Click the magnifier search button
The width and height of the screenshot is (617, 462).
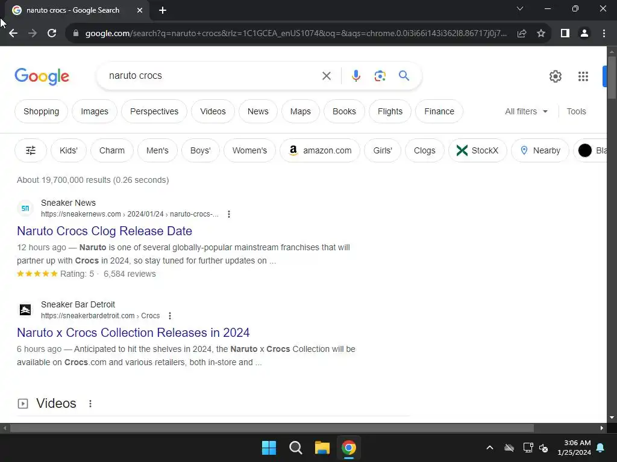pos(404,75)
